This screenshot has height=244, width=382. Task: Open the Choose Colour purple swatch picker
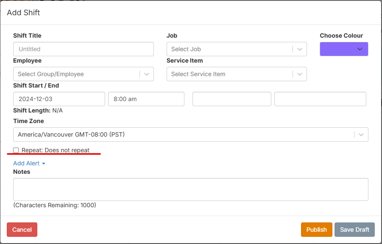tap(344, 49)
